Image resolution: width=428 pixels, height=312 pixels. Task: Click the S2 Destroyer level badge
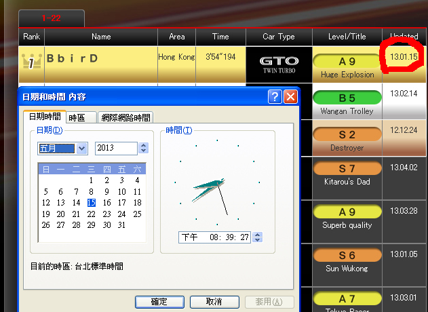point(347,135)
